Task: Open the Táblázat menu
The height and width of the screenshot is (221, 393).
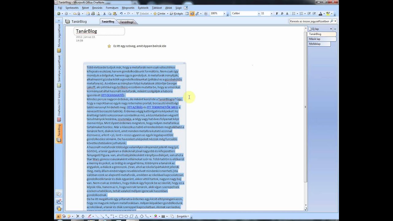Action: (x=157, y=8)
